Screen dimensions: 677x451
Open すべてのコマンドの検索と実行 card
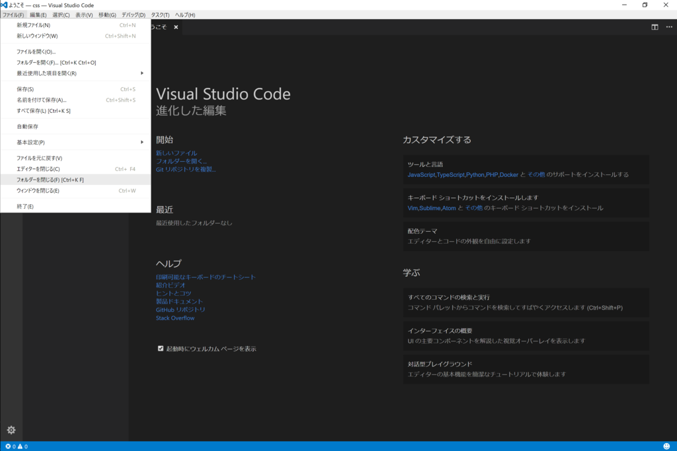coord(526,302)
